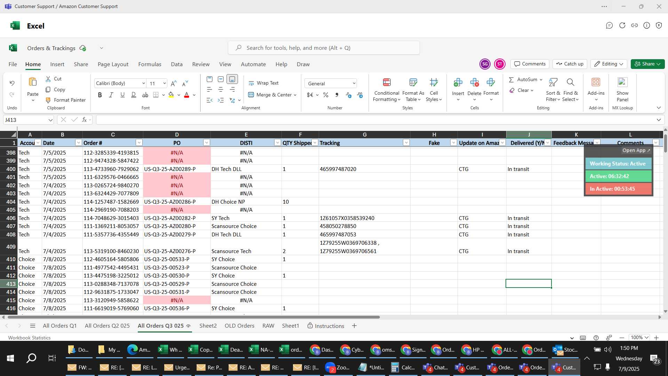
Task: Click the Undo arrow icon
Action: click(x=12, y=83)
